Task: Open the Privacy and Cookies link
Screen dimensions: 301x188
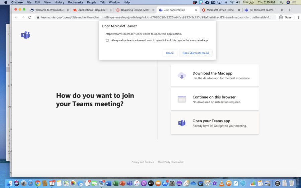Action: 142,162
